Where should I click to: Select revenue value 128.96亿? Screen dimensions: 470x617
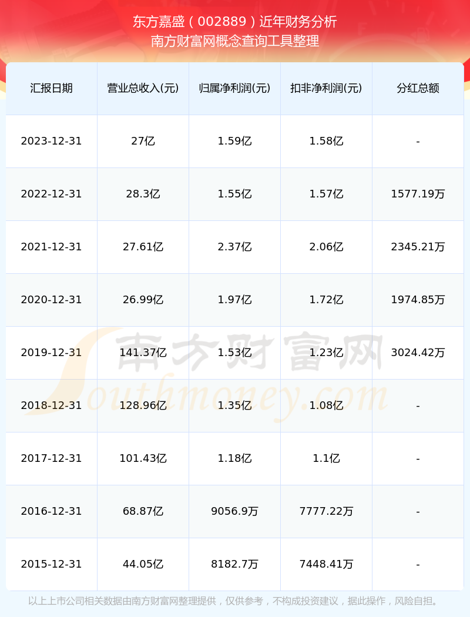[x=143, y=405]
